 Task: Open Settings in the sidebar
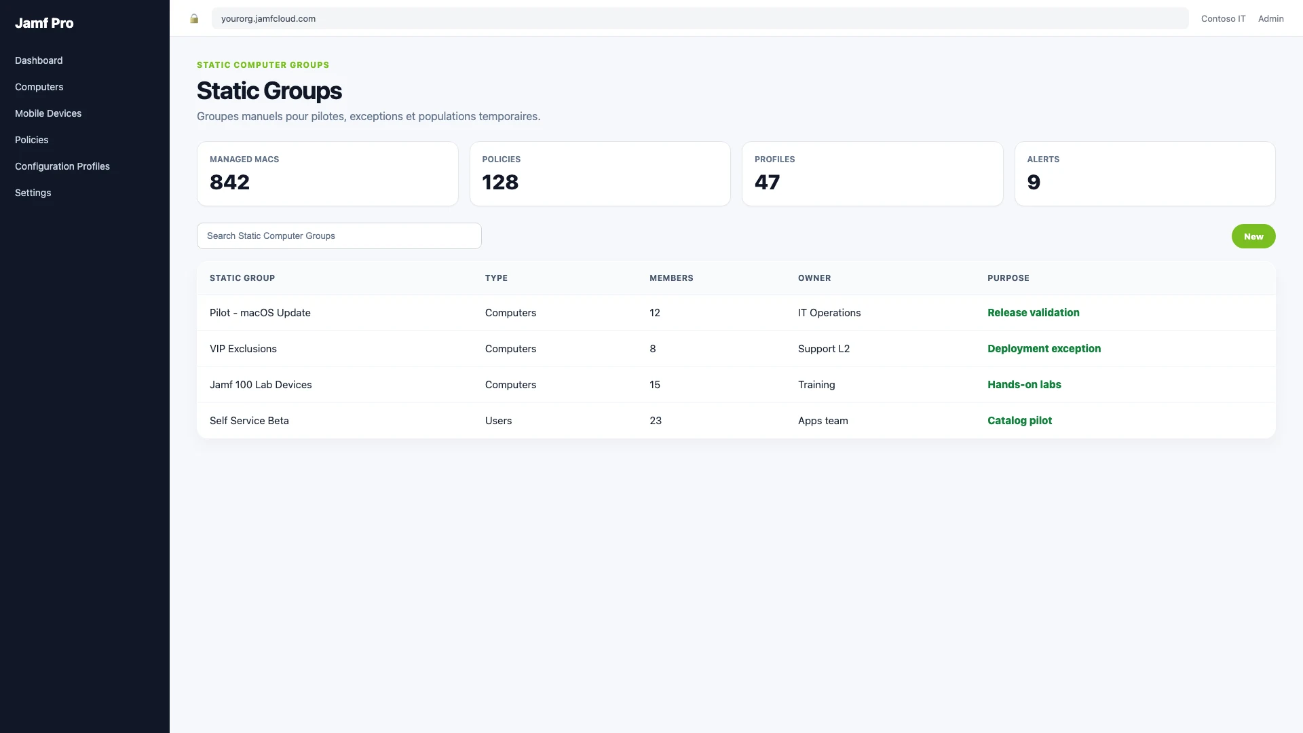[33, 193]
